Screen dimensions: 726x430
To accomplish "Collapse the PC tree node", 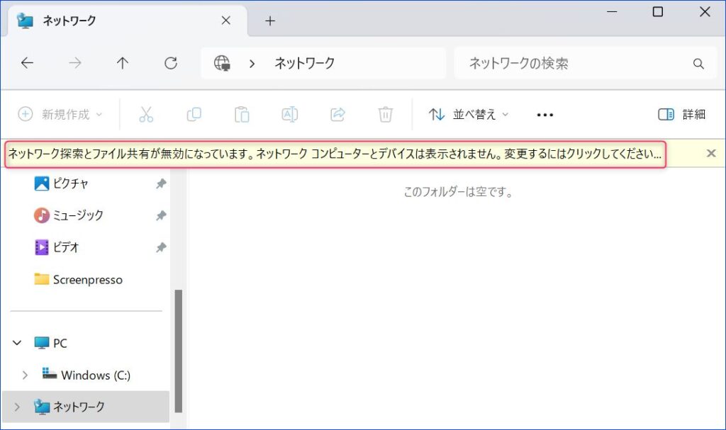I will point(17,343).
